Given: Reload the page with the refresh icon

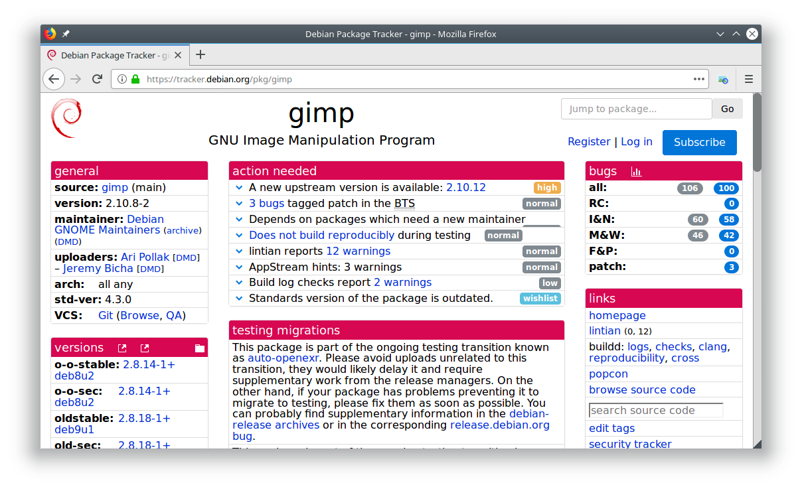Looking at the screenshot, I should tap(97, 79).
